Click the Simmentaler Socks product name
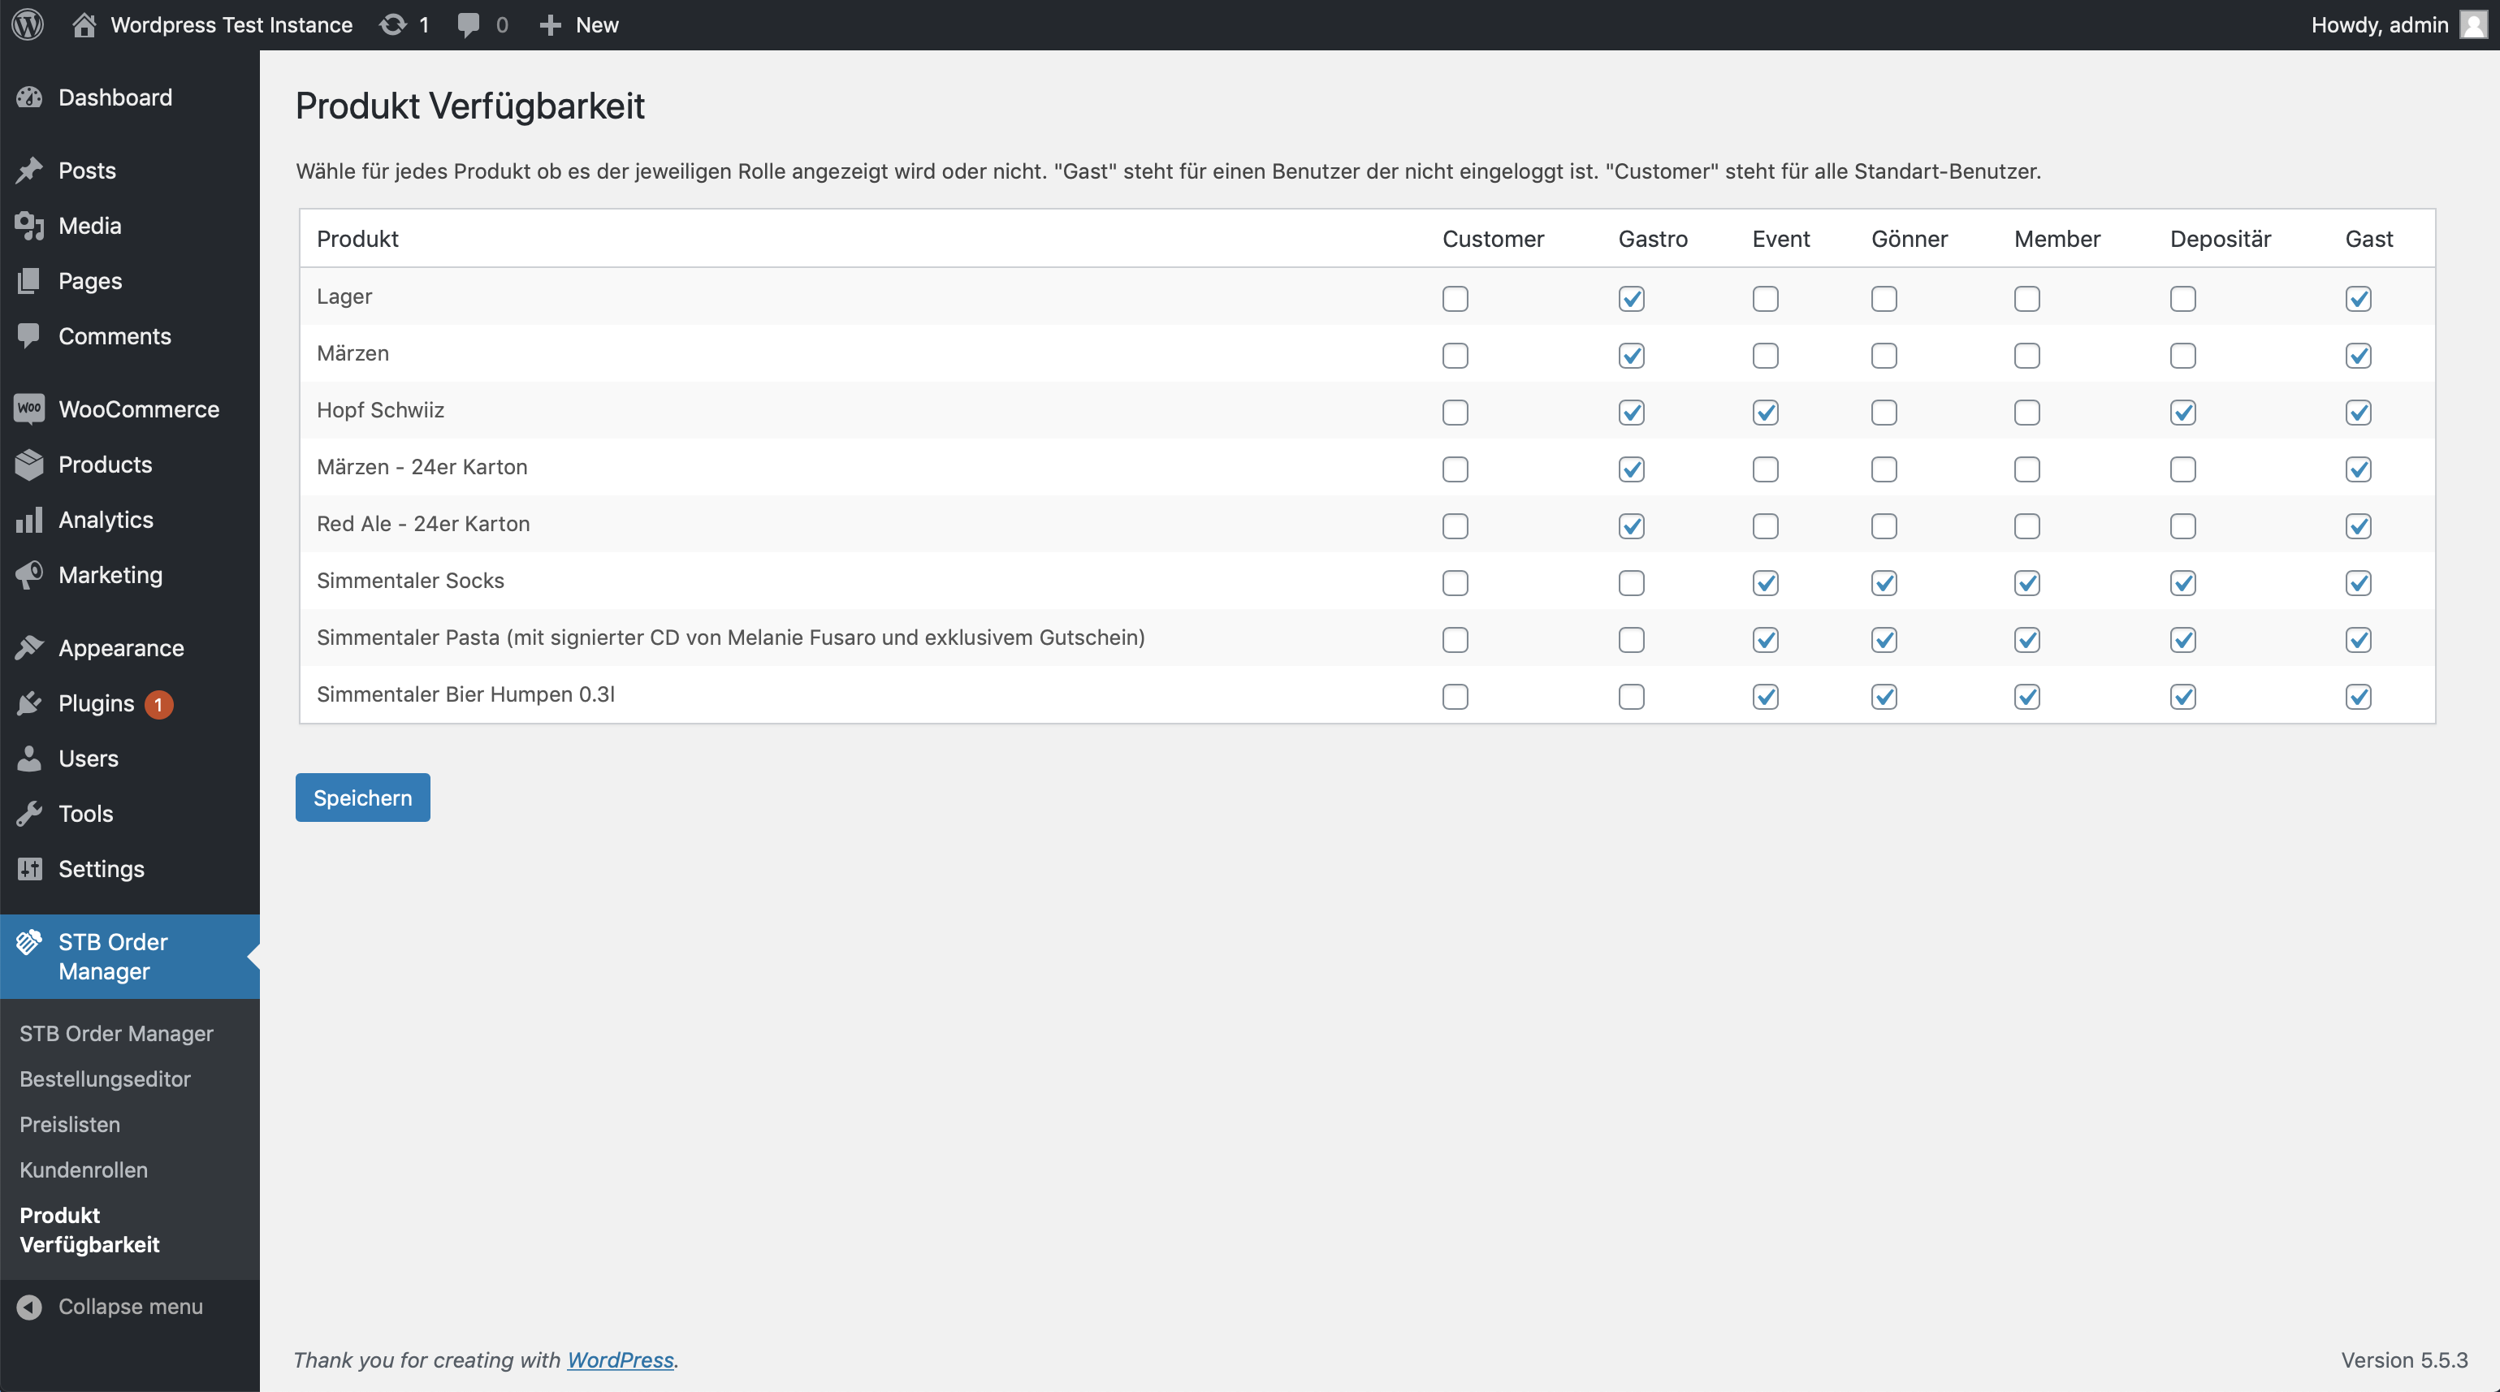The height and width of the screenshot is (1392, 2500). [x=410, y=581]
